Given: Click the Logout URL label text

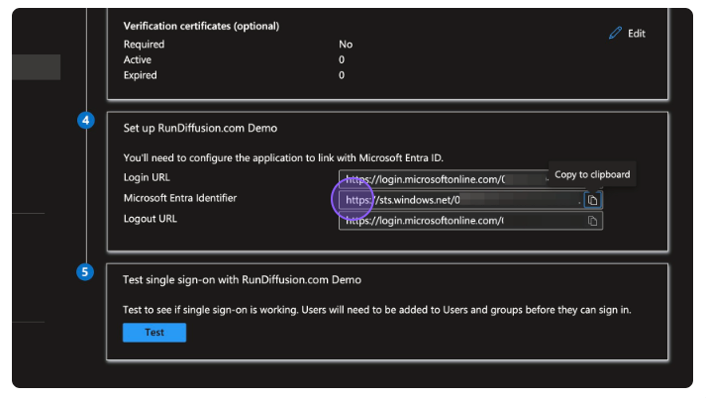Looking at the screenshot, I should pos(151,218).
